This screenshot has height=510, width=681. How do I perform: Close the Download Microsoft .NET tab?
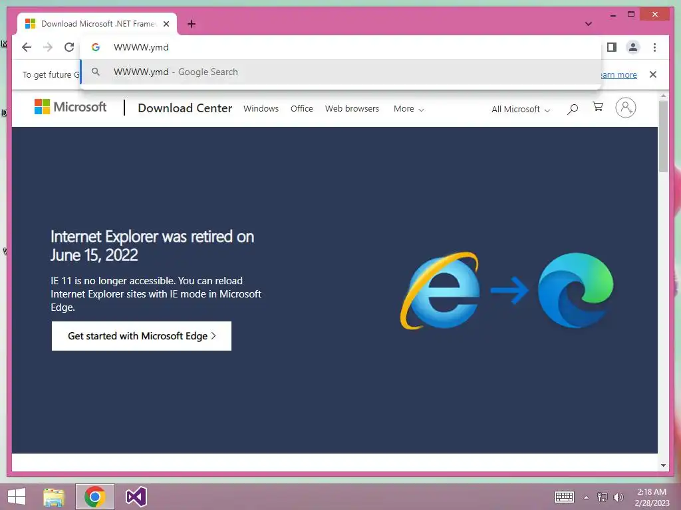pyautogui.click(x=166, y=24)
